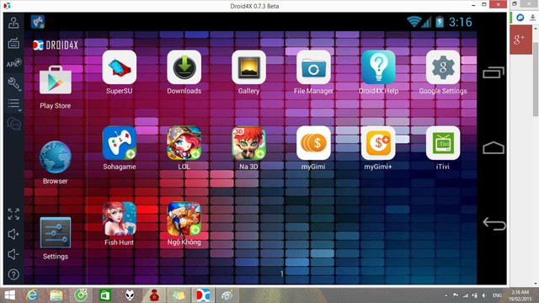Click the APK install sidebar icon
Screen dimensions: 539x303
(x=13, y=63)
